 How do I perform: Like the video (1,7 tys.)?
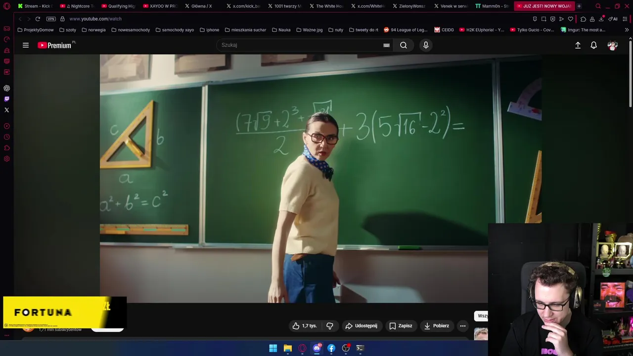tap(304, 326)
